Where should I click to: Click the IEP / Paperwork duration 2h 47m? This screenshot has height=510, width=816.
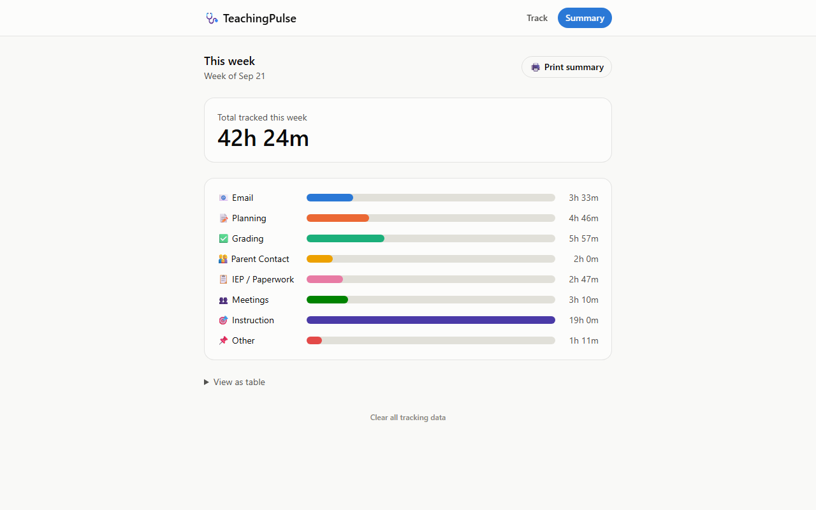(584, 279)
